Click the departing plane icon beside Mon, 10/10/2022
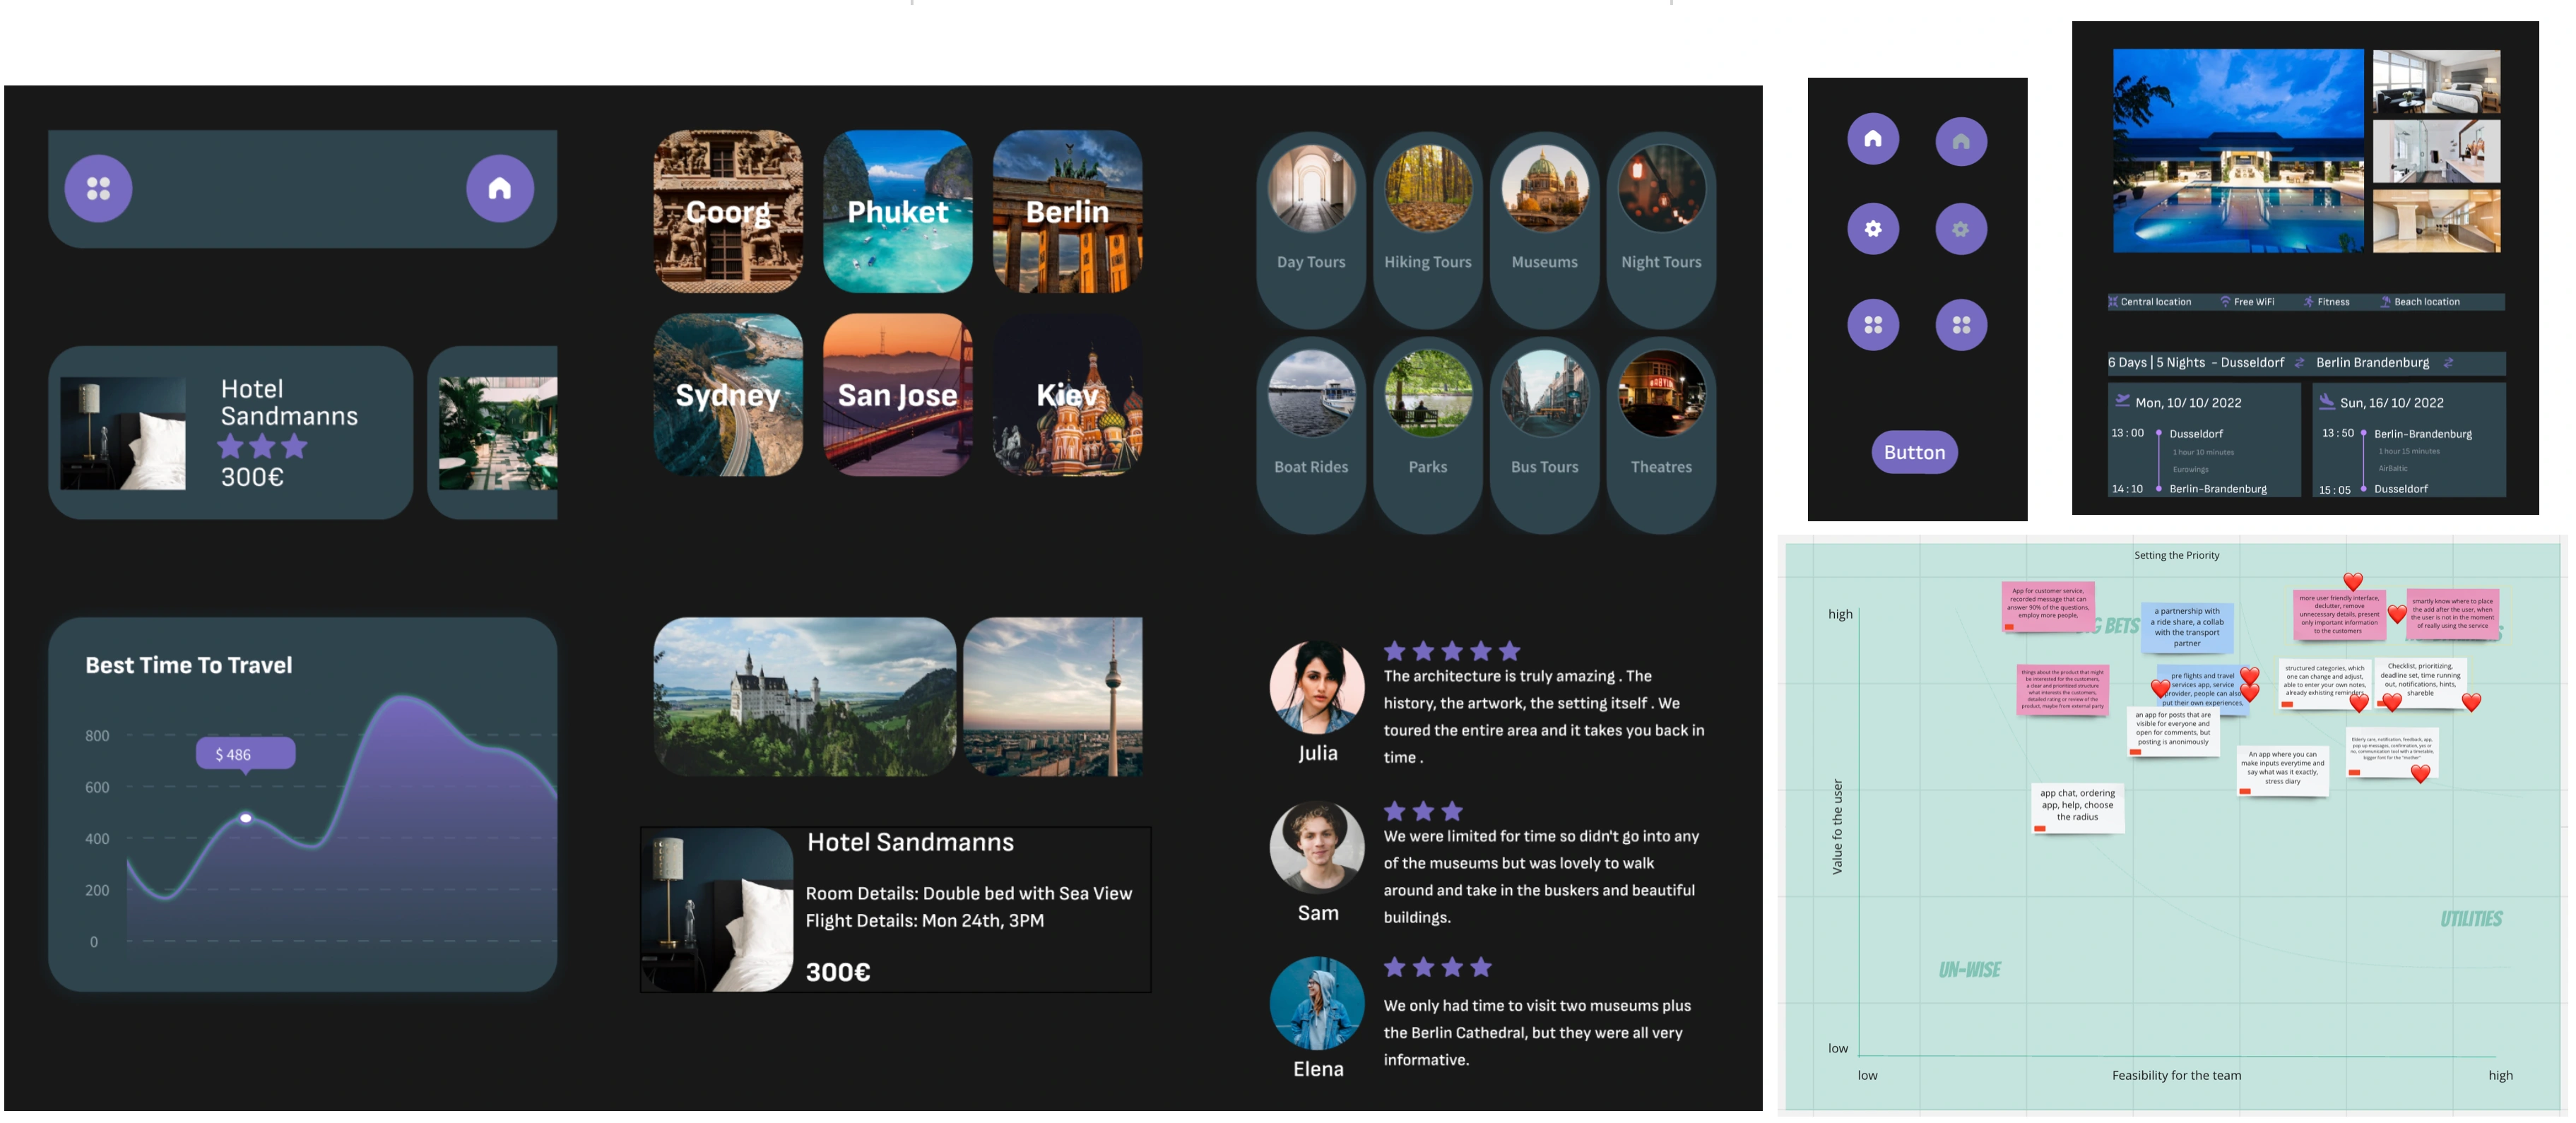The height and width of the screenshot is (1123, 2576). 2122,401
